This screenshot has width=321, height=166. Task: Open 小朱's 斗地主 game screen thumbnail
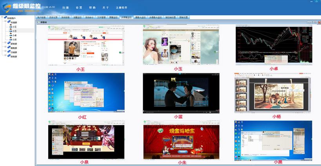181,140
